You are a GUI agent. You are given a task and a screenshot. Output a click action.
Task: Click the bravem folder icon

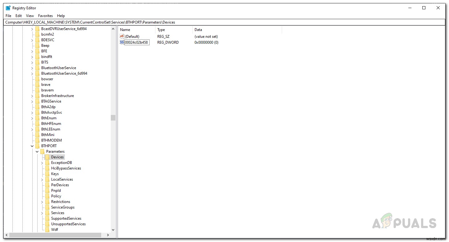click(37, 90)
